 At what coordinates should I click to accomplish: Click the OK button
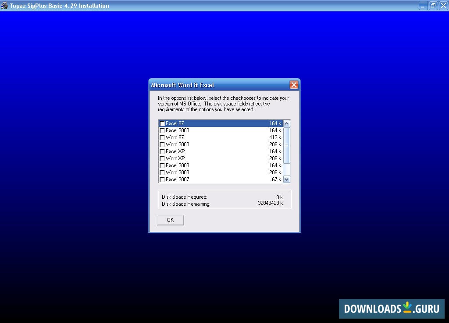pos(171,220)
